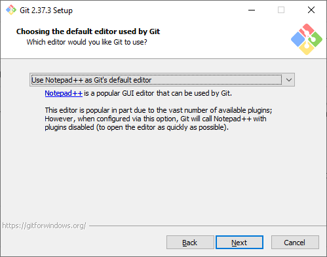Click the 'Choosing the default editor used by Git' heading

pyautogui.click(x=88, y=31)
